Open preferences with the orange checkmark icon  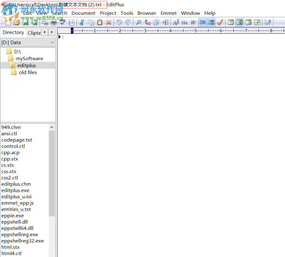coord(220,22)
